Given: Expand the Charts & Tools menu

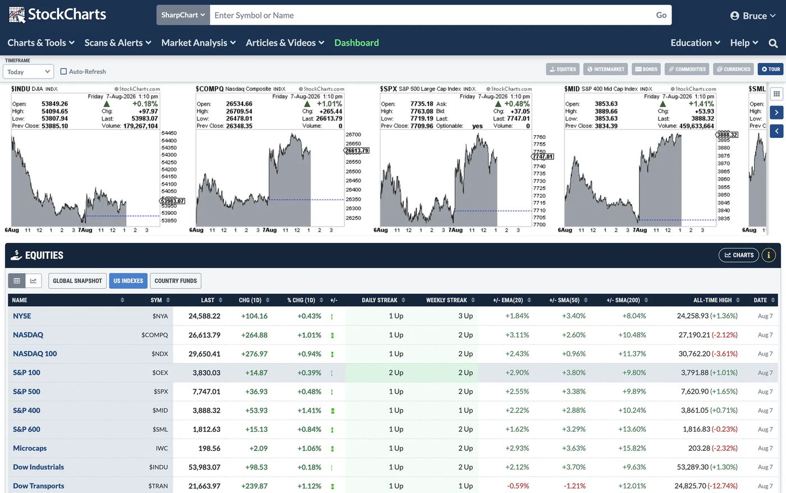Looking at the screenshot, I should (x=41, y=43).
